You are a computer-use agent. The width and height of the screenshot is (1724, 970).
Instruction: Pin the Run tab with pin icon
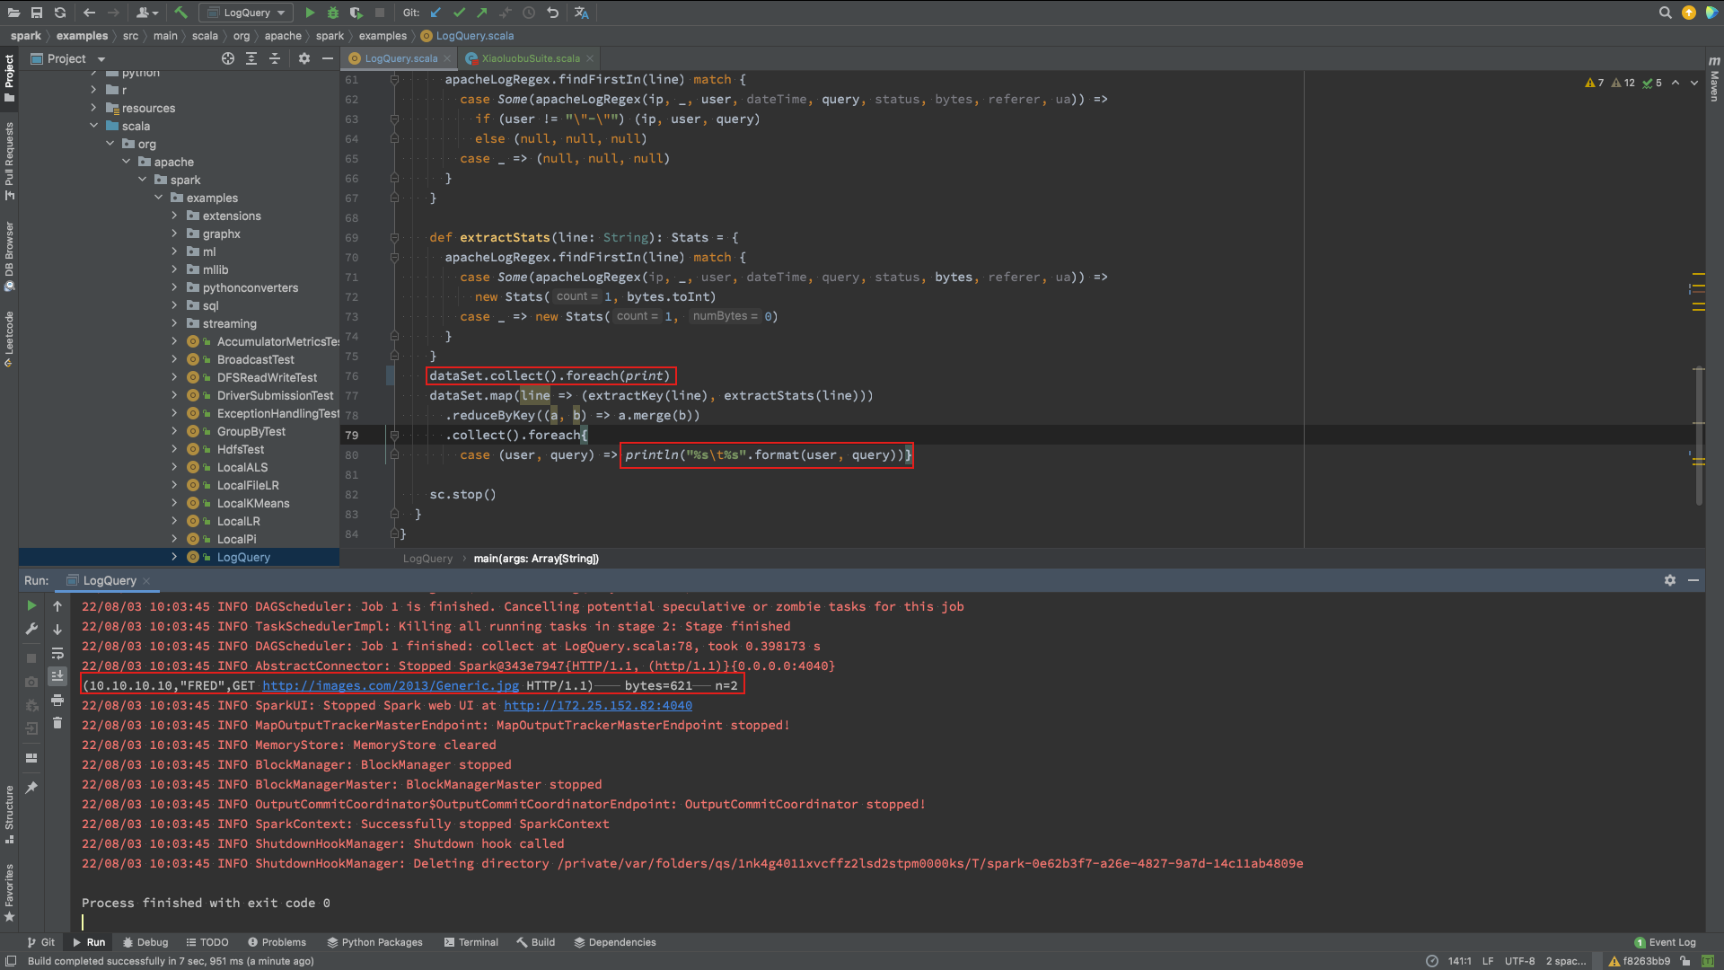pos(31,788)
